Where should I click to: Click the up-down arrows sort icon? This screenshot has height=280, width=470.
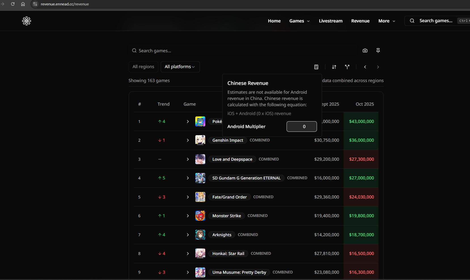click(x=334, y=67)
